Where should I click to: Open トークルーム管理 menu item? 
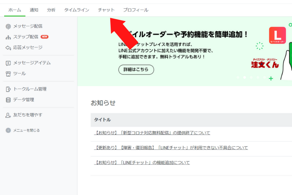coord(30,89)
